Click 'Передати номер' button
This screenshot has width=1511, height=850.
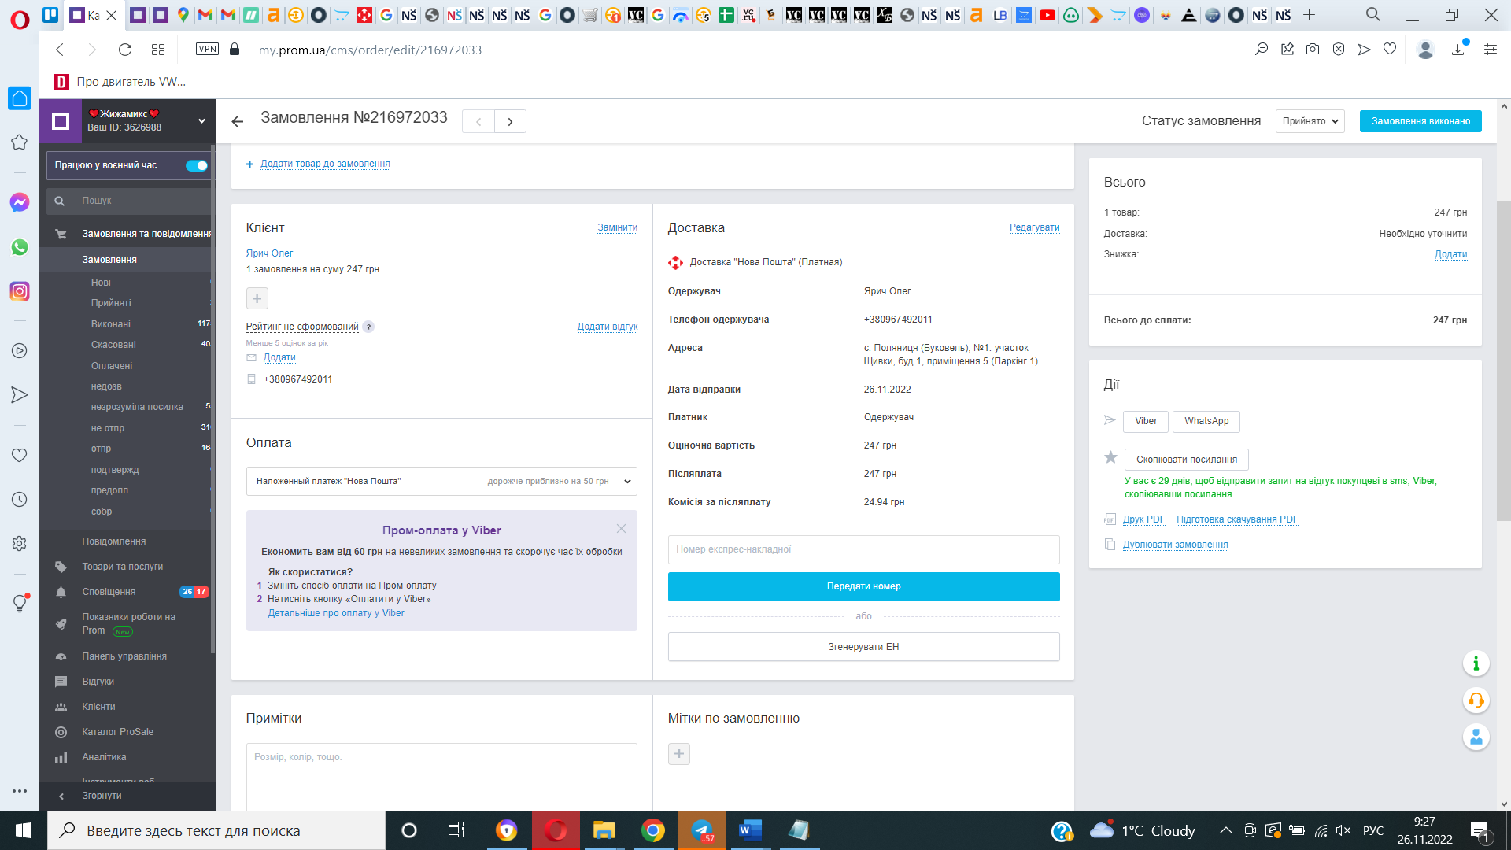click(863, 586)
